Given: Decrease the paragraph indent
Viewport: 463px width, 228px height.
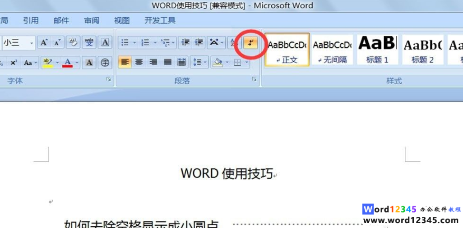Looking at the screenshot, I should (x=185, y=43).
